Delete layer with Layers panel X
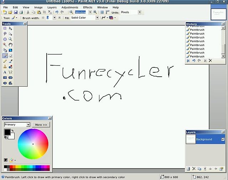The width and height of the screenshot is (228, 180). pyautogui.click(x=194, y=169)
